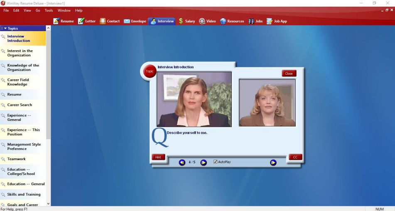This screenshot has width=395, height=211.
Task: Select the Resume topic in sidebar
Action: 23,94
